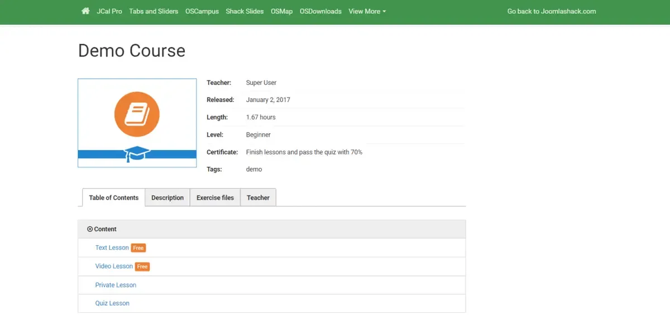The height and width of the screenshot is (329, 670).
Task: Collapse the Content section circle icon
Action: [x=90, y=229]
